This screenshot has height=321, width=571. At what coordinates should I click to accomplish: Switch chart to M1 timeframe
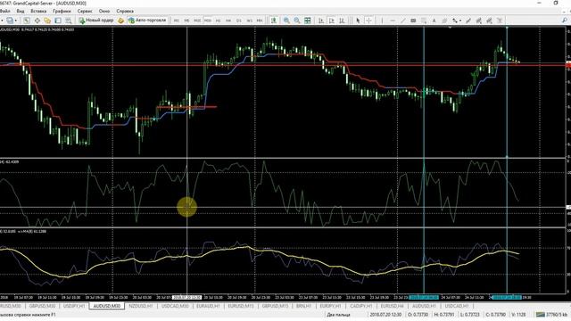177,21
